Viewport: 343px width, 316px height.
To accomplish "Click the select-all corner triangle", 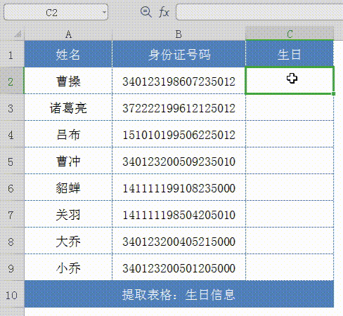I will click(x=18, y=34).
